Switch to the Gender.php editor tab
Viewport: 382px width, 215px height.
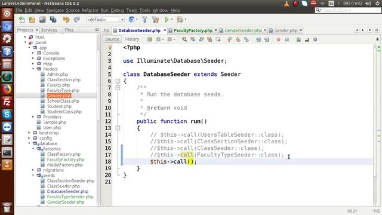pyautogui.click(x=285, y=30)
